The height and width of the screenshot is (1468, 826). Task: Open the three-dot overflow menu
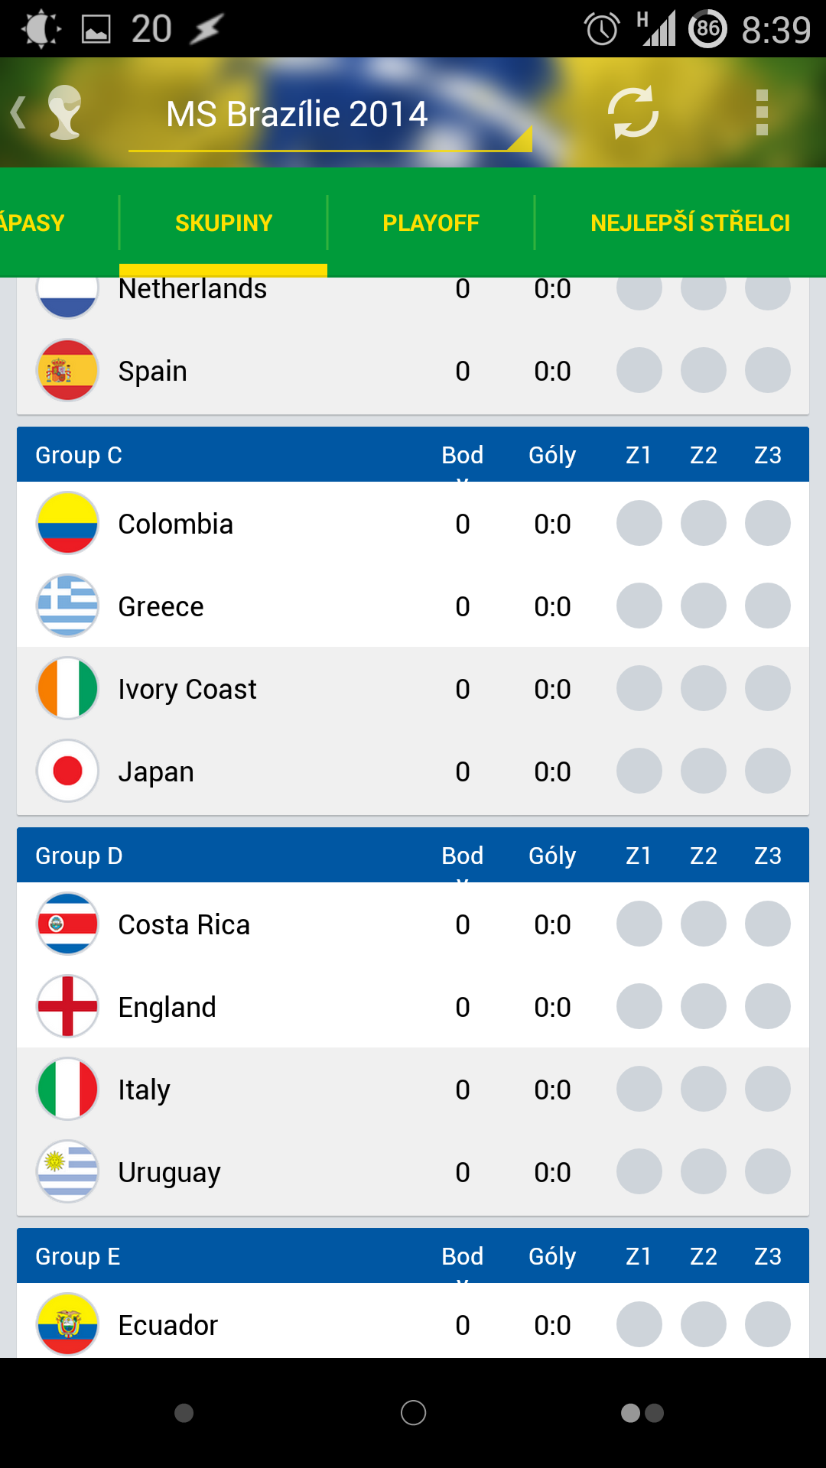(761, 113)
